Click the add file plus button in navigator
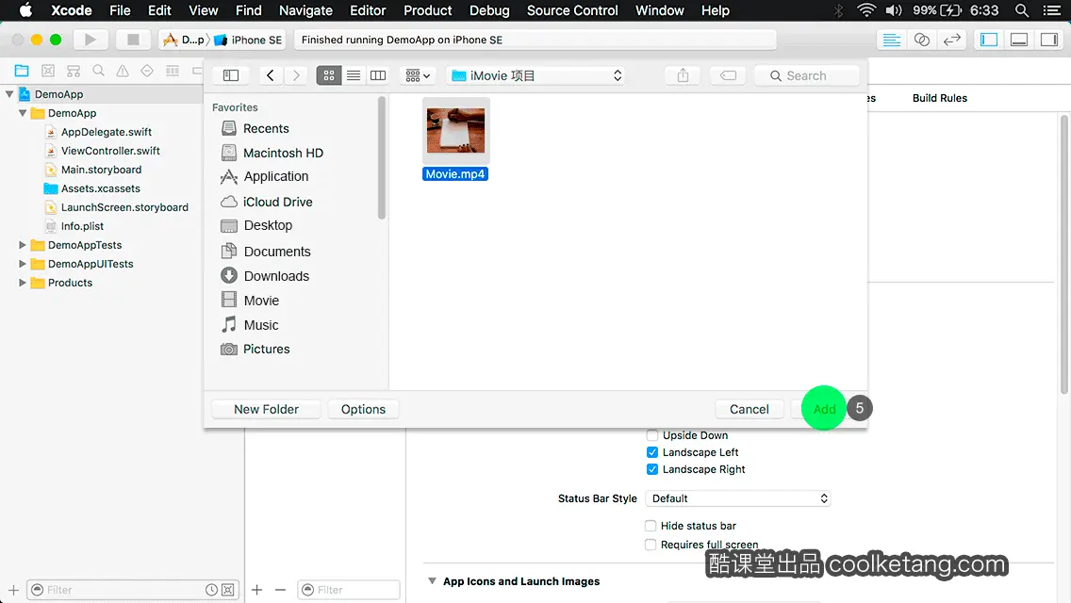 13,590
